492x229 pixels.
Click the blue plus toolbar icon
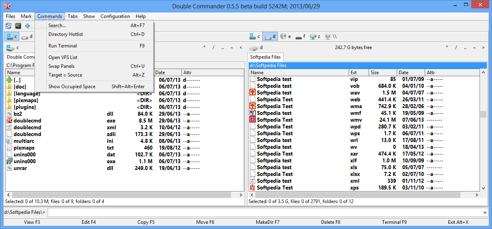click(x=28, y=26)
